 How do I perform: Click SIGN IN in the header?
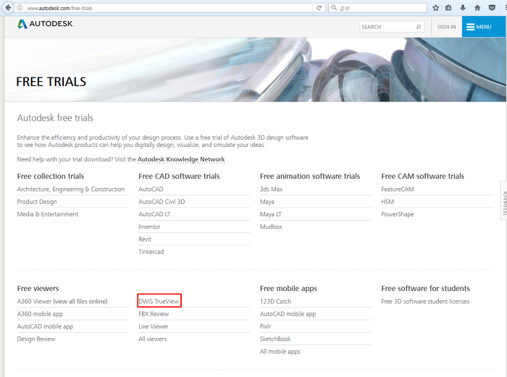[447, 27]
